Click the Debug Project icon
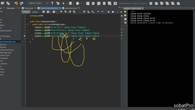The image size is (195, 110). pyautogui.click(x=70, y=3)
